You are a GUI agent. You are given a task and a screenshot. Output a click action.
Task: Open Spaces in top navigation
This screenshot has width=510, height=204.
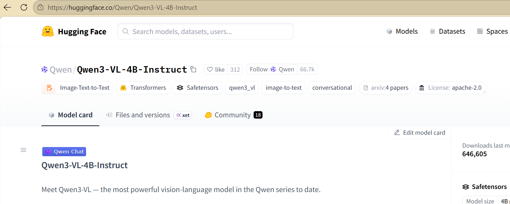pos(493,32)
